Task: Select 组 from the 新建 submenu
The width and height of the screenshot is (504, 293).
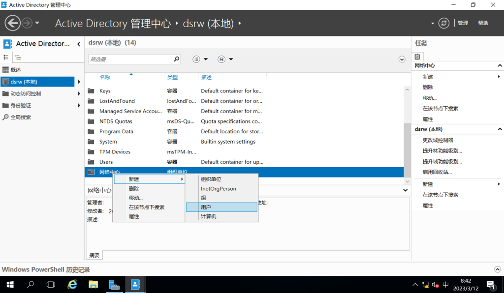Action: tap(222, 198)
